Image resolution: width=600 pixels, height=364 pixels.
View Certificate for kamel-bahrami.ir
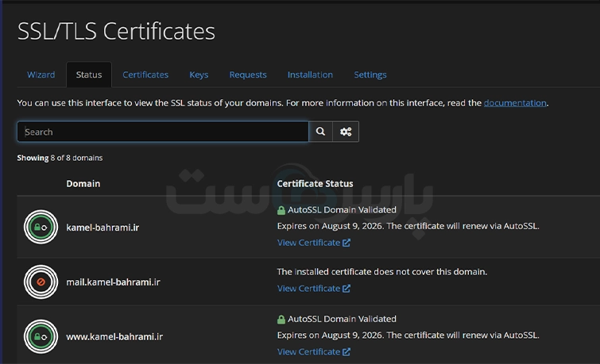point(314,243)
